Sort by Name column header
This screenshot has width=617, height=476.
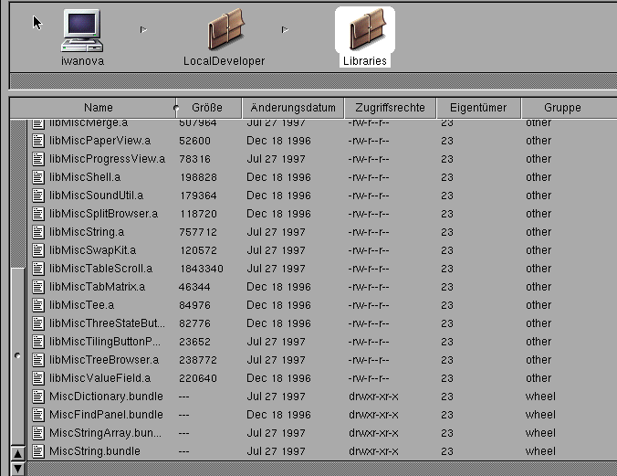click(99, 108)
